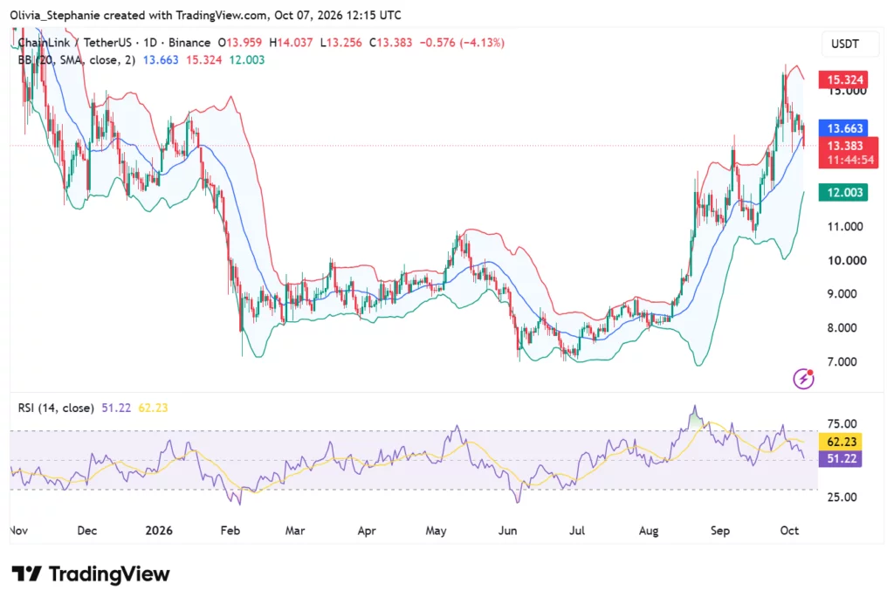Click the Aug label on time axis
Screen dimensions: 894x604
pos(649,531)
